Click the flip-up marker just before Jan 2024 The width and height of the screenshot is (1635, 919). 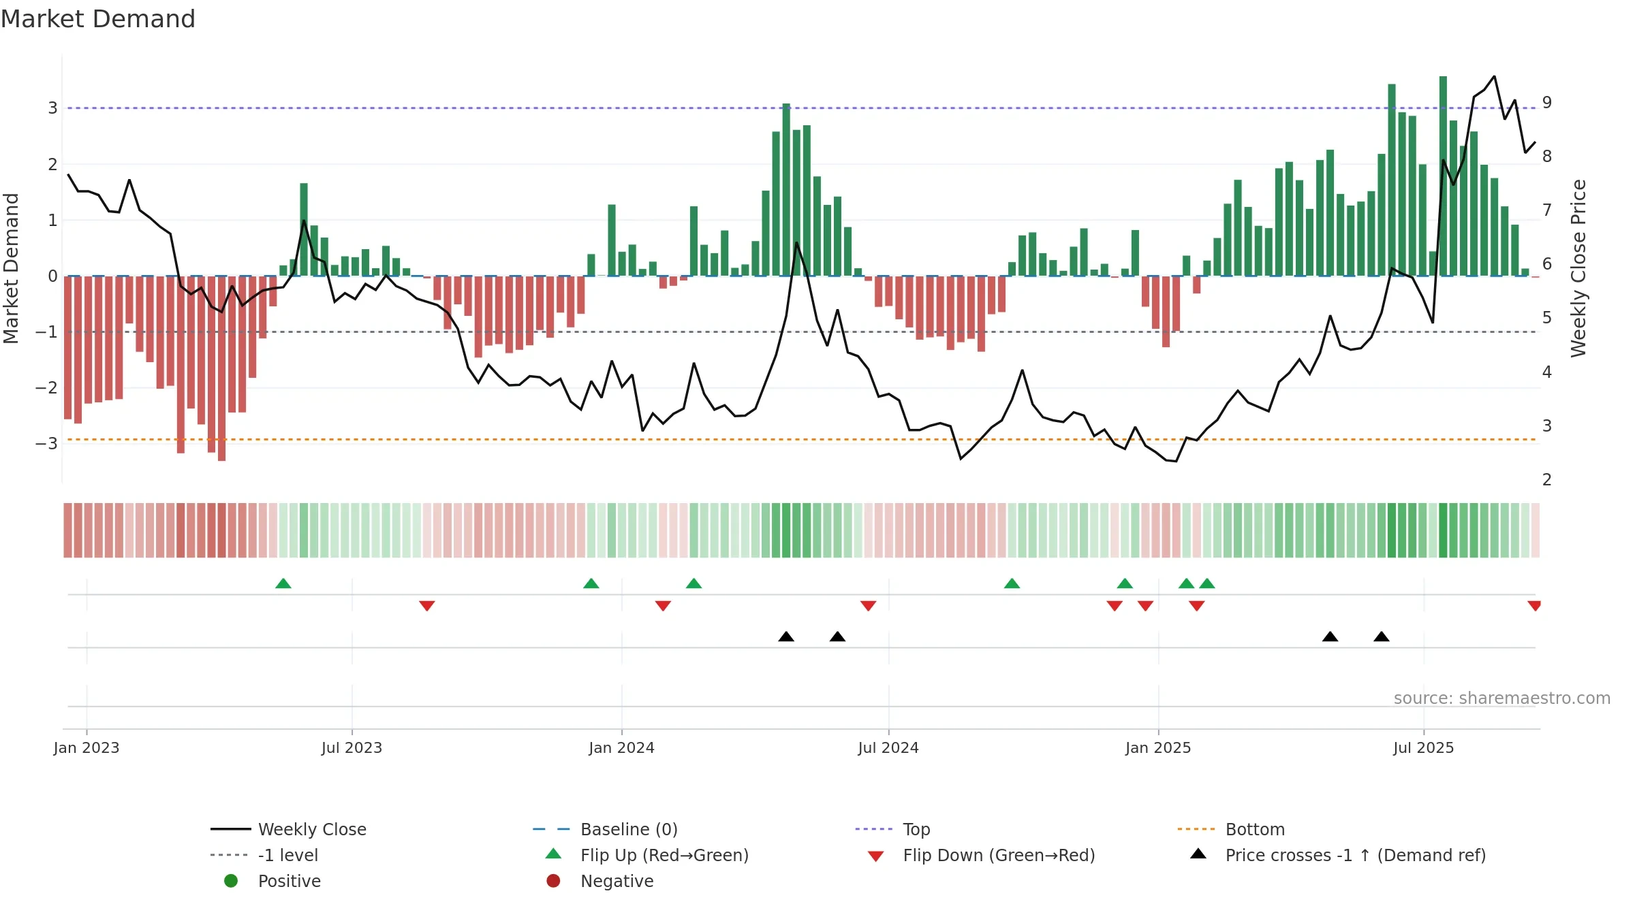click(591, 583)
